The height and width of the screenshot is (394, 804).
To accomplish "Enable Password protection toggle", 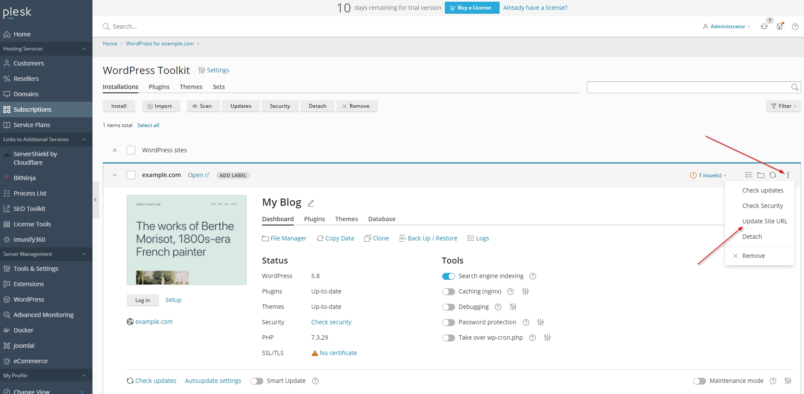I will click(x=449, y=323).
